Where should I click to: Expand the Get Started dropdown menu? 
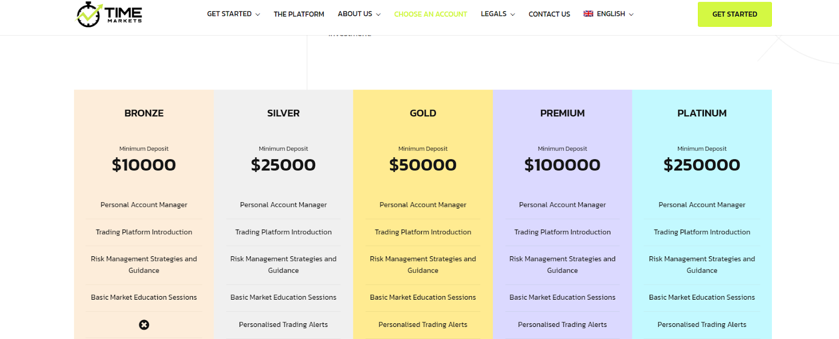click(233, 14)
